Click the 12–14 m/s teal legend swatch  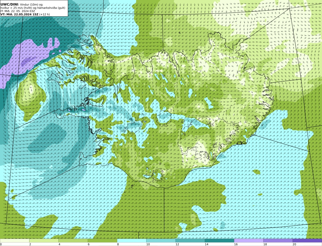coord(190,240)
